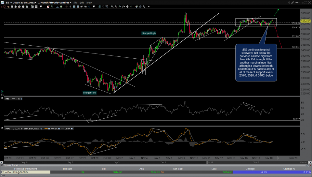
Task: Toggle the orange PPO line checkbox
Action: point(49,129)
